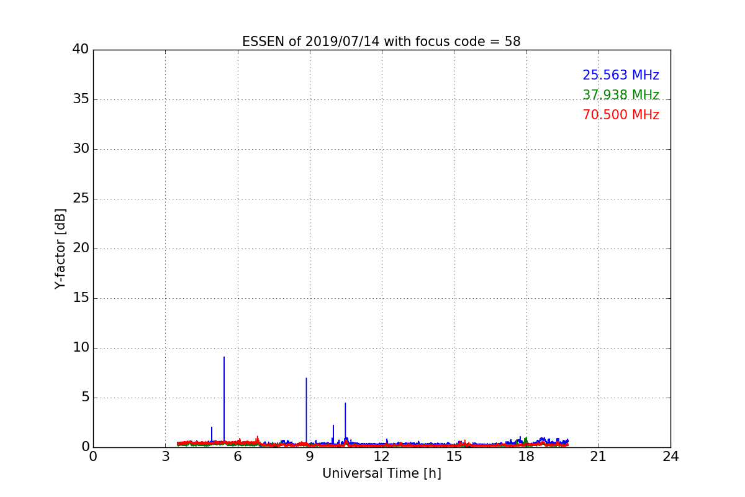This screenshot has height=497, width=745.
Task: Click the blue spike peaking near 7 dB
Action: click(306, 410)
